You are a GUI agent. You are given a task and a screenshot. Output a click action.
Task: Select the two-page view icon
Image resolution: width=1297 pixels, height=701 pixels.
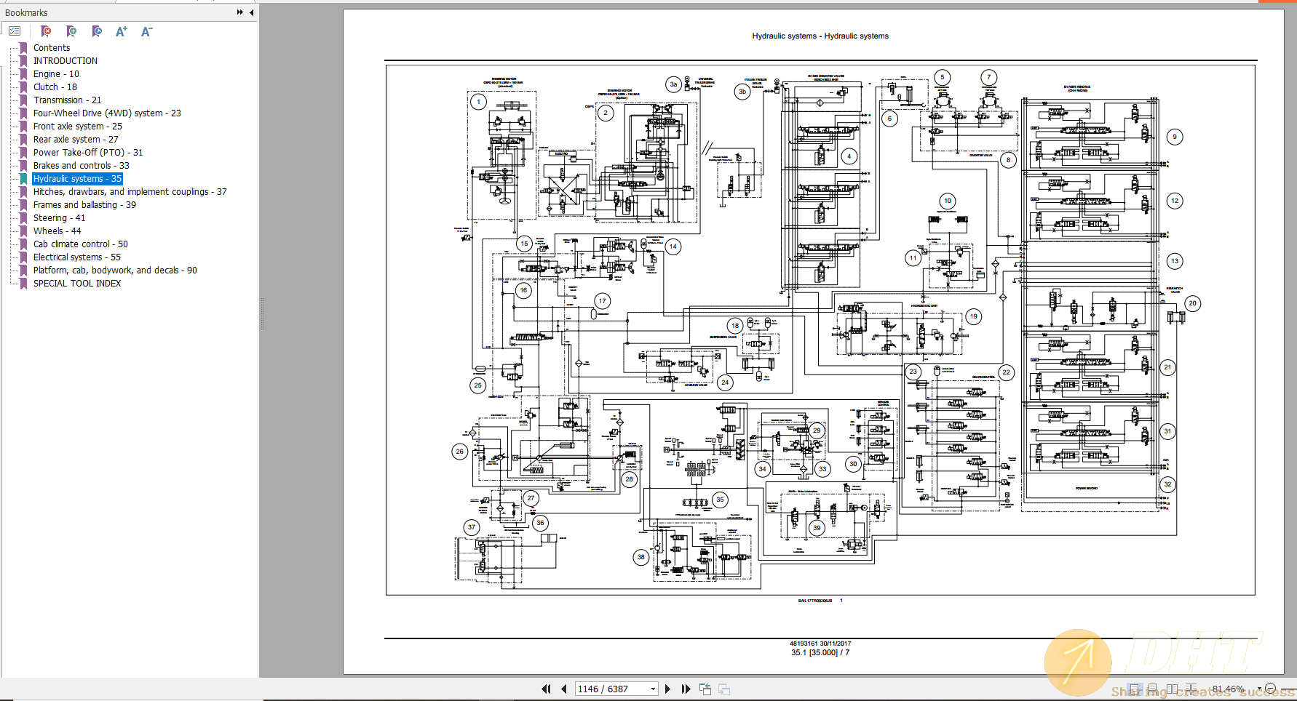(x=1172, y=688)
